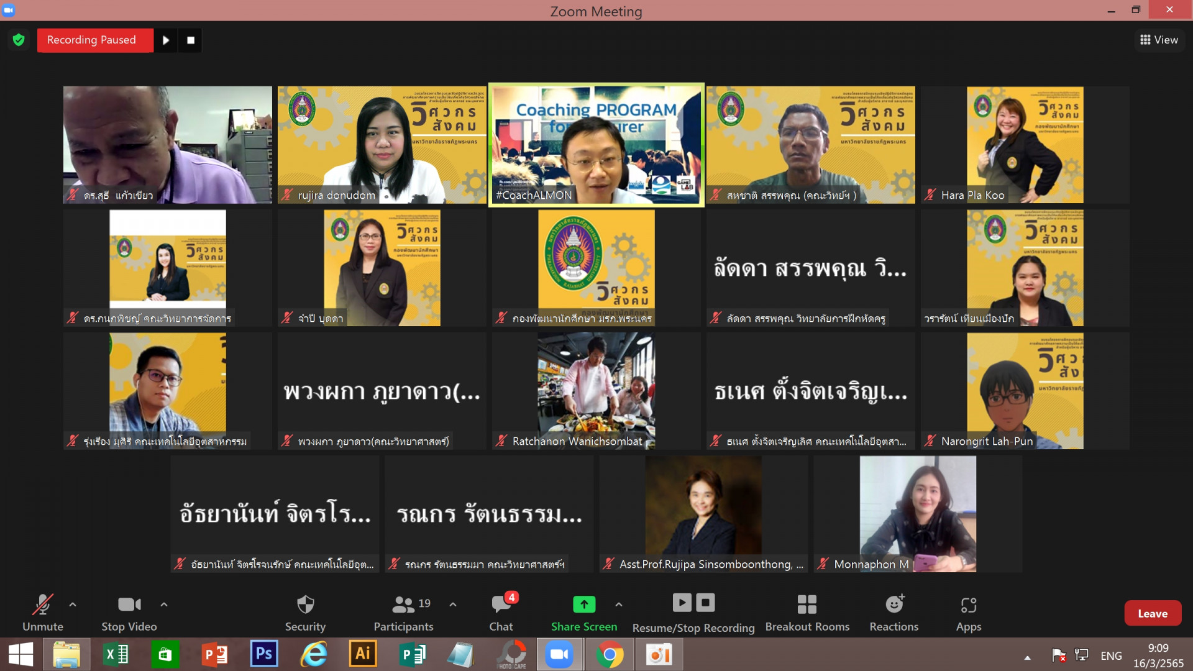
Task: Select Ratchanon Wanichsombat video tile
Action: click(x=596, y=391)
